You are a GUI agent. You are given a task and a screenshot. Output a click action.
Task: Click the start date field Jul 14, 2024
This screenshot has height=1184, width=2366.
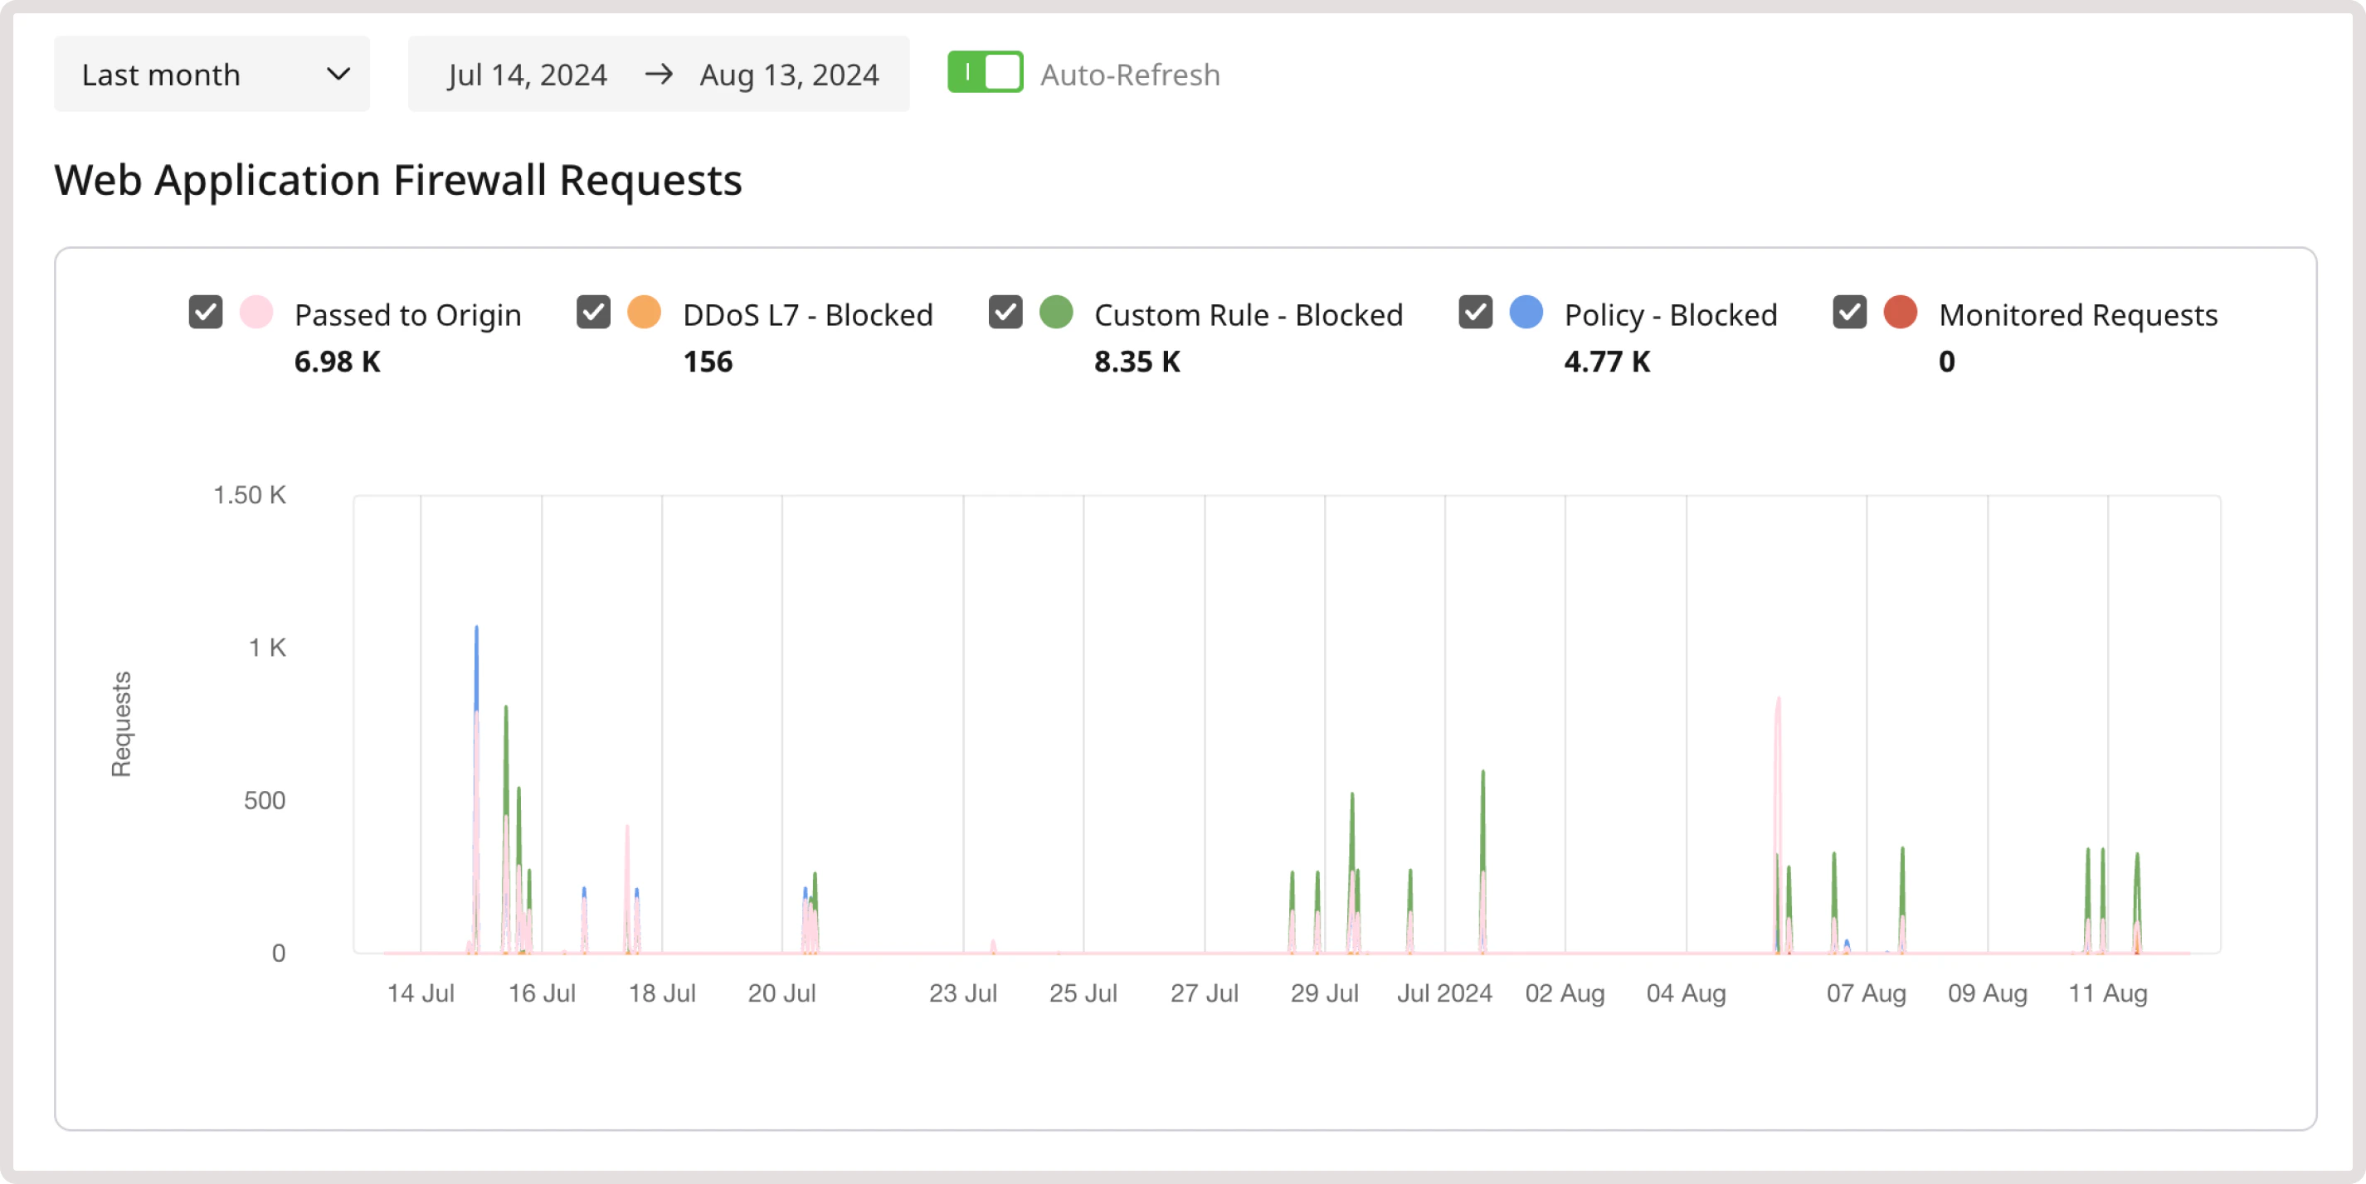pos(528,75)
